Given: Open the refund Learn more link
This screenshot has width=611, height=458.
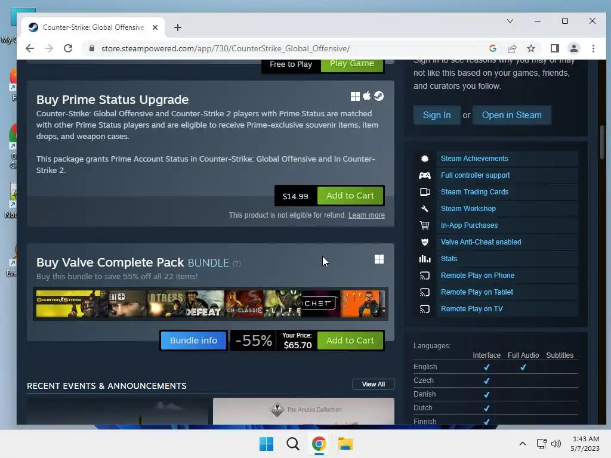Looking at the screenshot, I should (366, 215).
